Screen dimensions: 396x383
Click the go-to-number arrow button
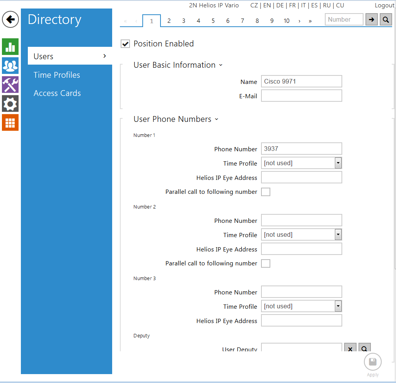point(371,19)
